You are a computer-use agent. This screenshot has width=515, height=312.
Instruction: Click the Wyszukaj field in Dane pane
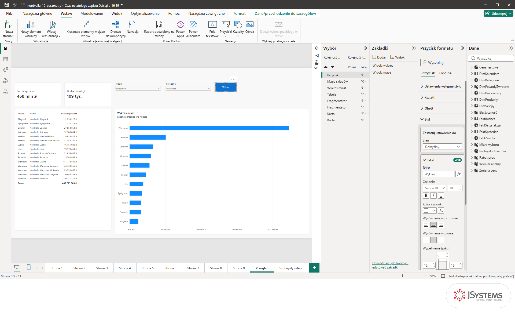[491, 58]
